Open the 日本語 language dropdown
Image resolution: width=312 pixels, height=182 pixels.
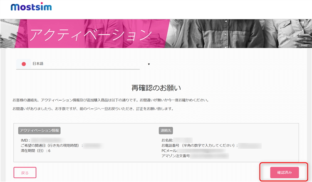coord(83,64)
